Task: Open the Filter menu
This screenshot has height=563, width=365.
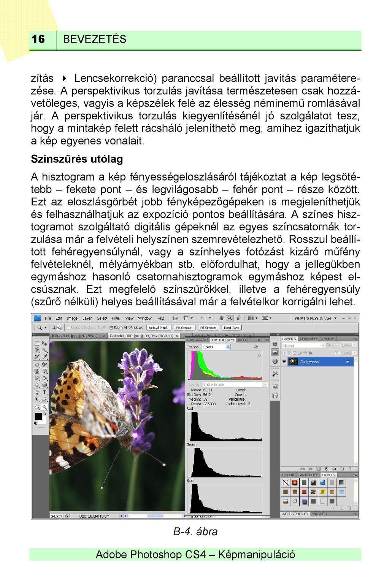Action: tap(116, 318)
